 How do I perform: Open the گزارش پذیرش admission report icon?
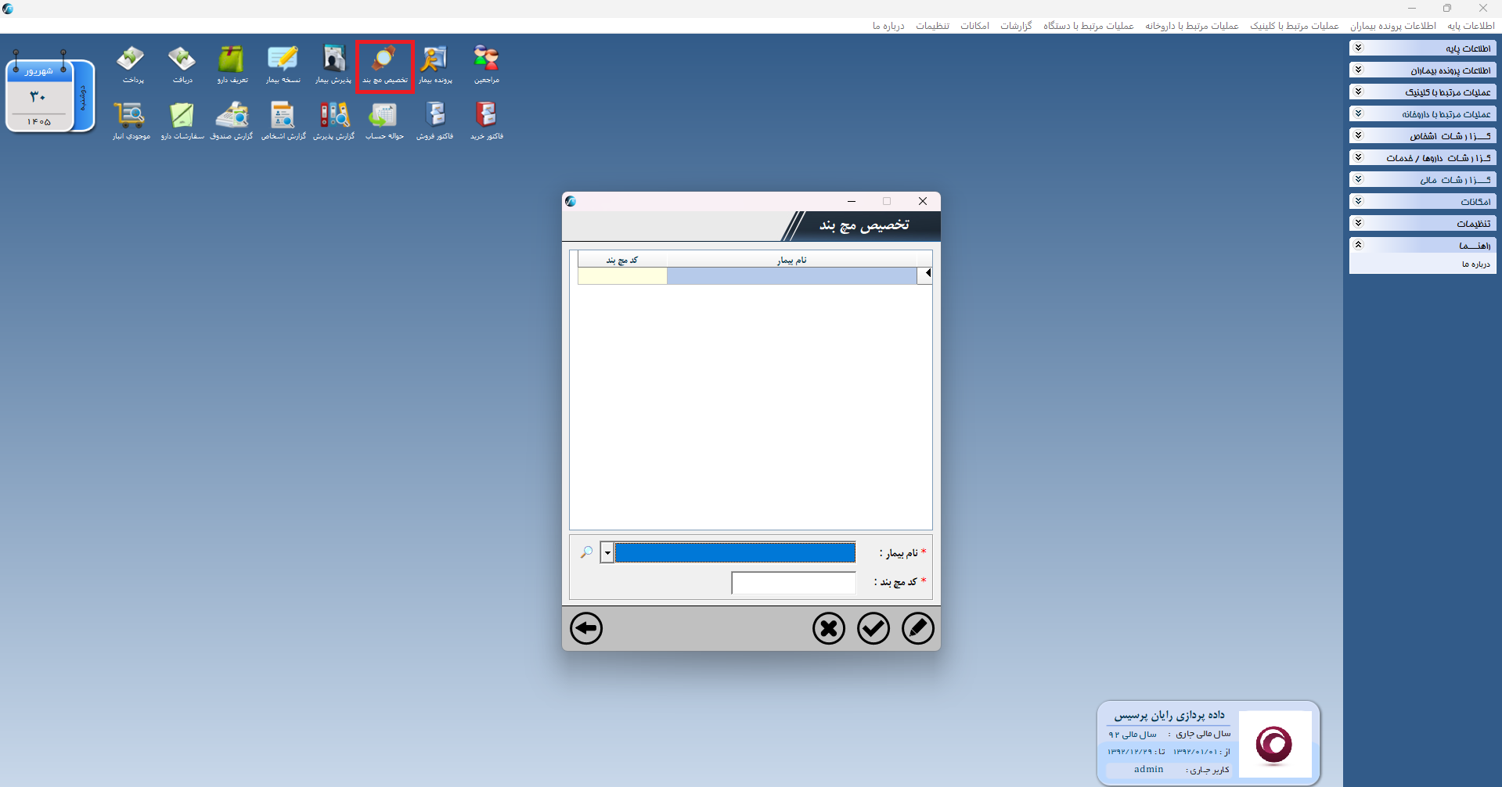(x=334, y=120)
